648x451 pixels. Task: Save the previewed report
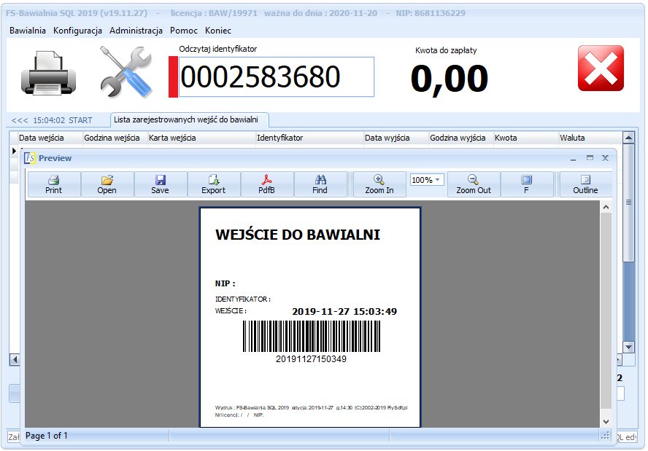pos(160,184)
